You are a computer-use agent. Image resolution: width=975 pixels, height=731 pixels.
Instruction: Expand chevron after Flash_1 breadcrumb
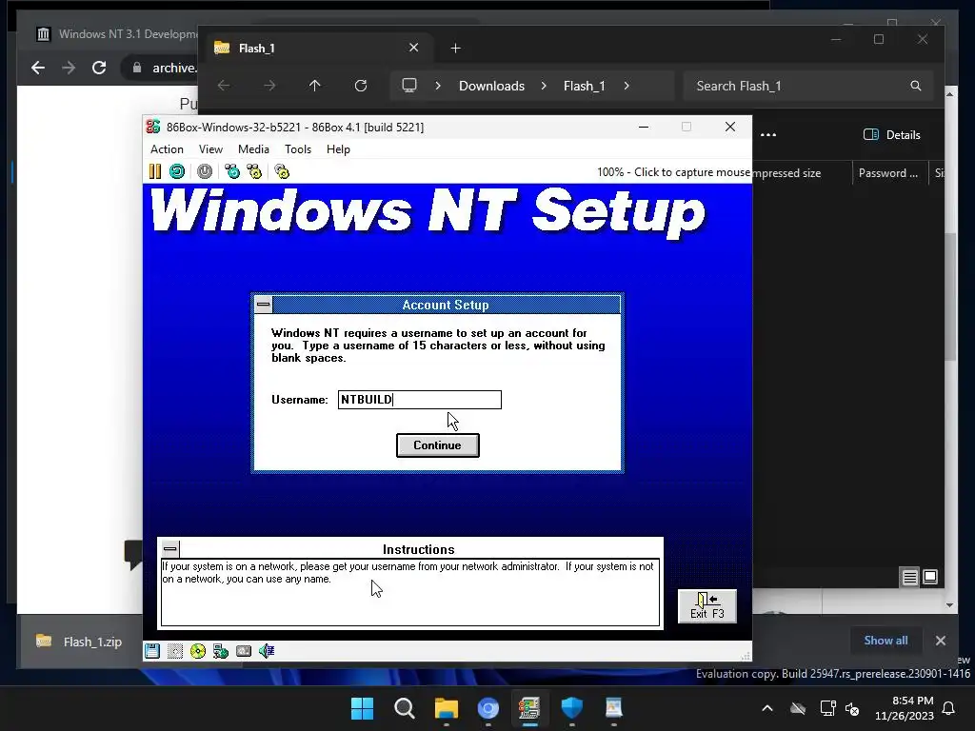coord(627,86)
